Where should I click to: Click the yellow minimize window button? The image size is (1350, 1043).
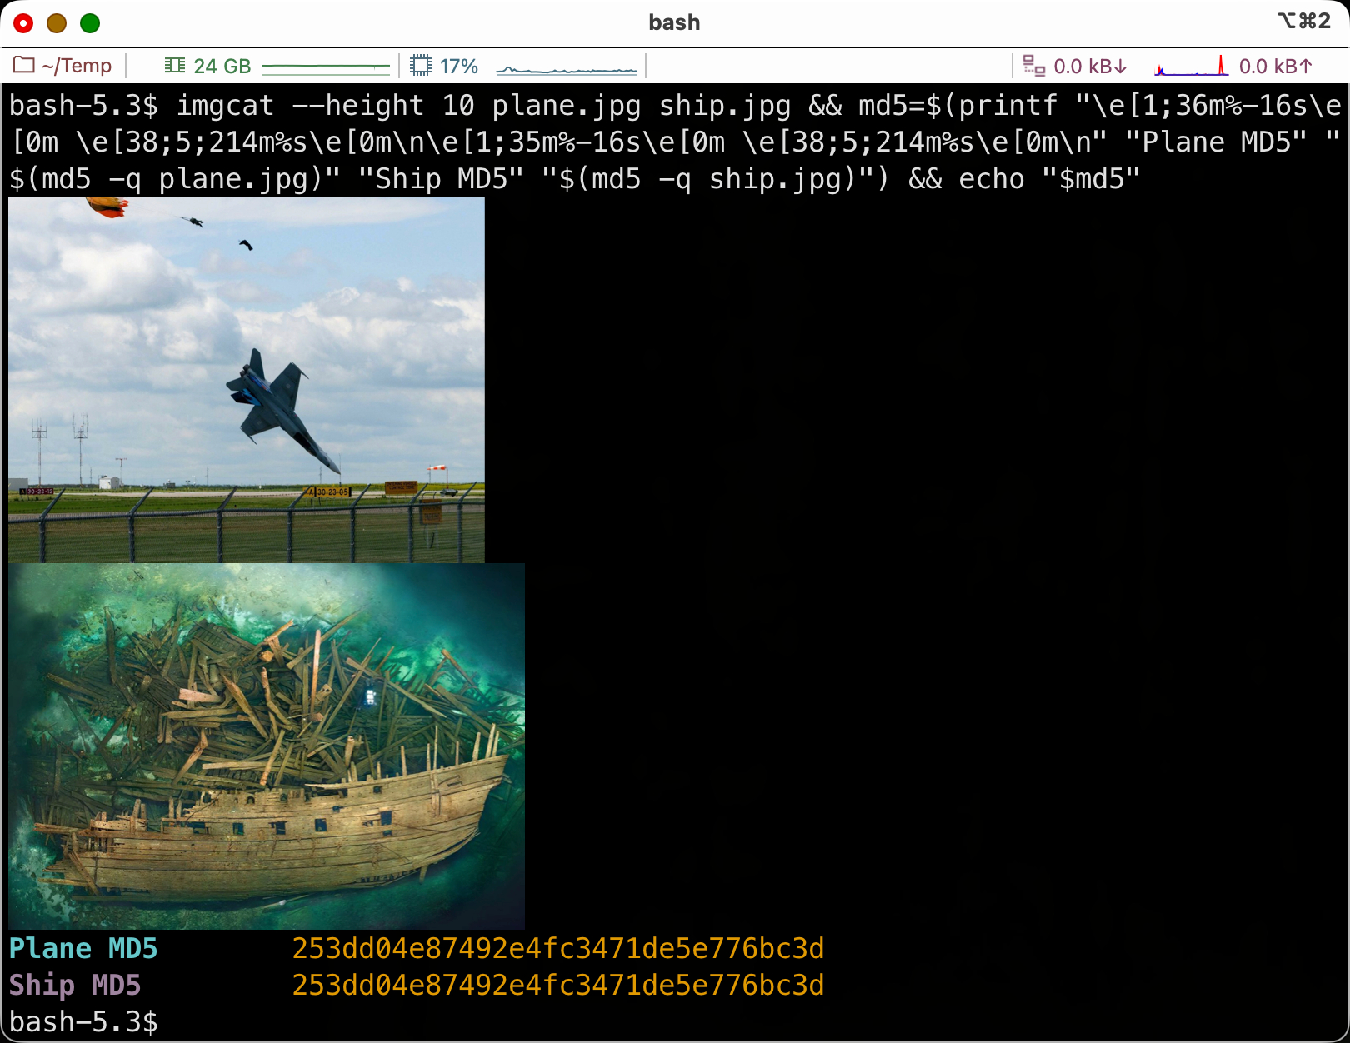pyautogui.click(x=57, y=23)
